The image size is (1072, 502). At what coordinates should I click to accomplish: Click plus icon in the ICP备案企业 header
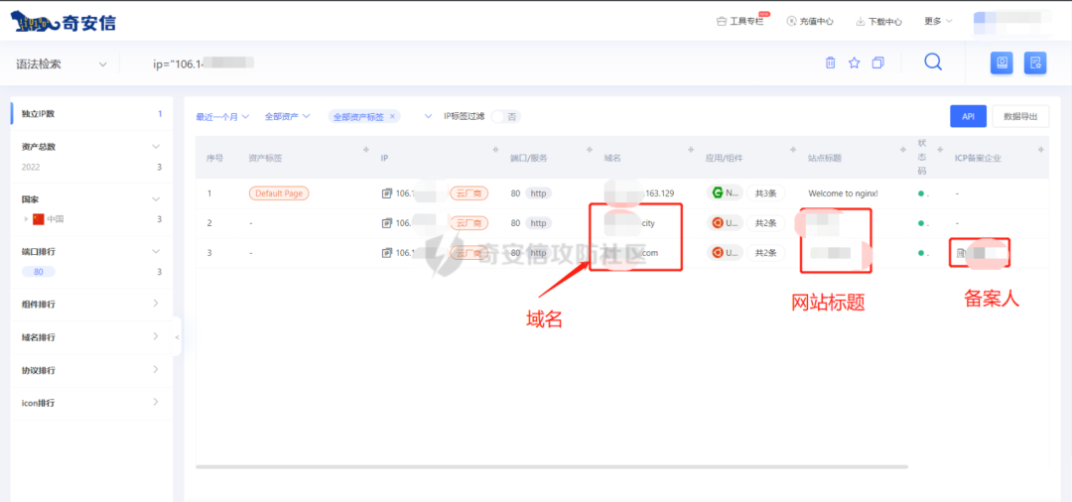[1040, 150]
